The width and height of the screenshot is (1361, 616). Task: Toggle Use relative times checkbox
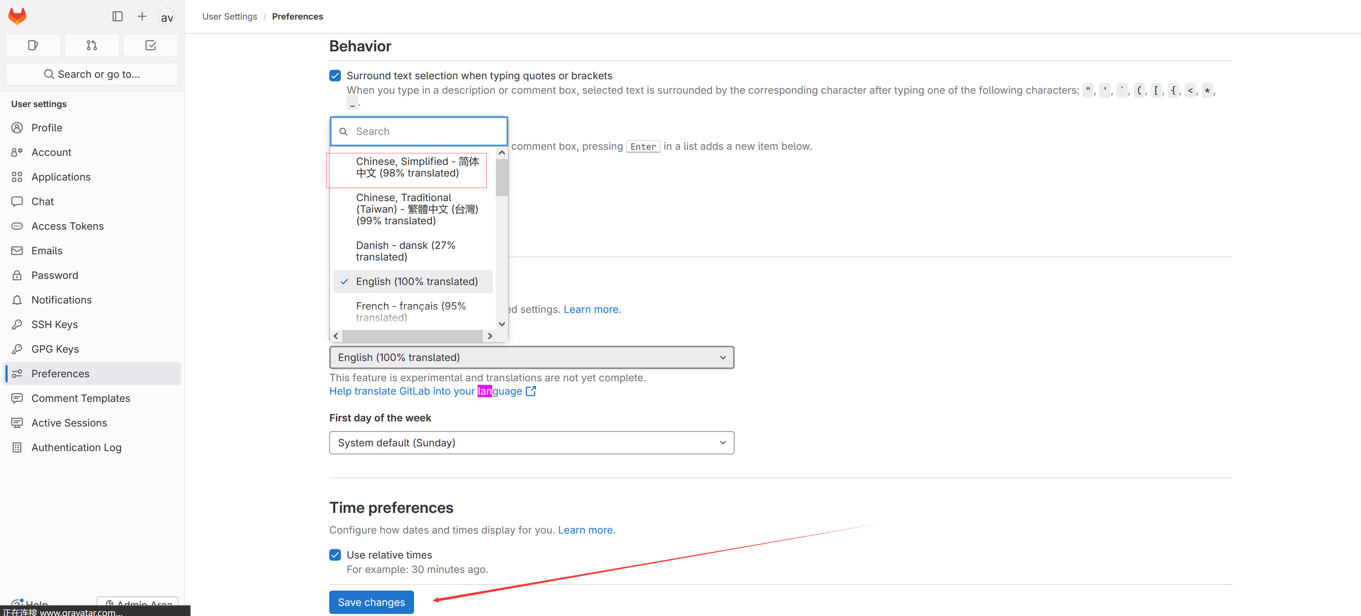click(335, 555)
